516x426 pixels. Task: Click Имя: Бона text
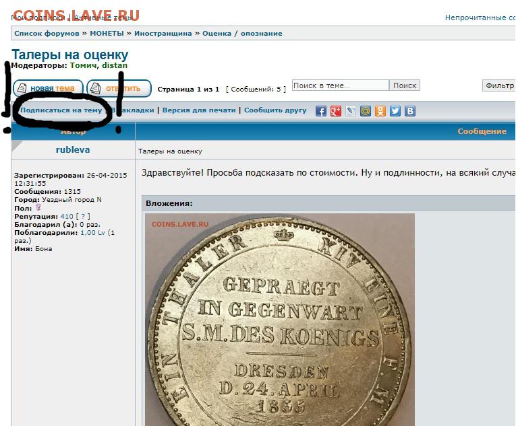click(x=33, y=248)
